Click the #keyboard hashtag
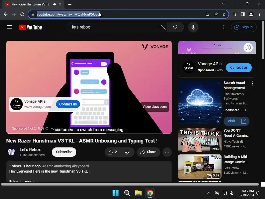This screenshot has height=199, width=265. click(80, 166)
